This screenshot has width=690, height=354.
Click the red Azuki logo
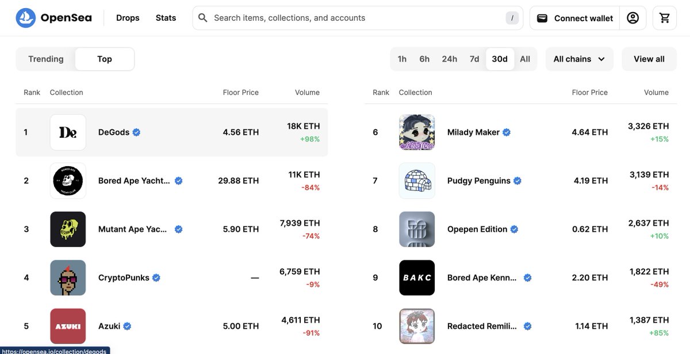pyautogui.click(x=68, y=326)
